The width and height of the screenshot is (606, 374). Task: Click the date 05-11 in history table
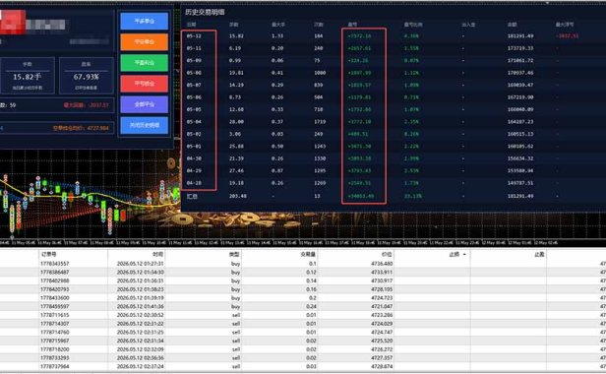pos(194,48)
